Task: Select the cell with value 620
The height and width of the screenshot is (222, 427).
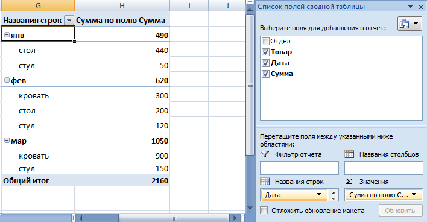Action: coord(122,80)
